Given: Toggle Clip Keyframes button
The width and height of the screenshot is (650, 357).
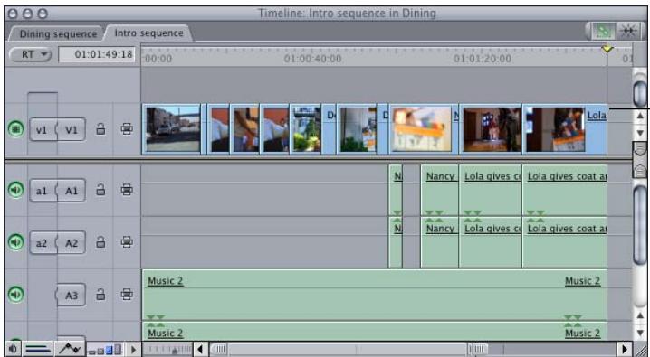Looking at the screenshot, I should [38, 350].
